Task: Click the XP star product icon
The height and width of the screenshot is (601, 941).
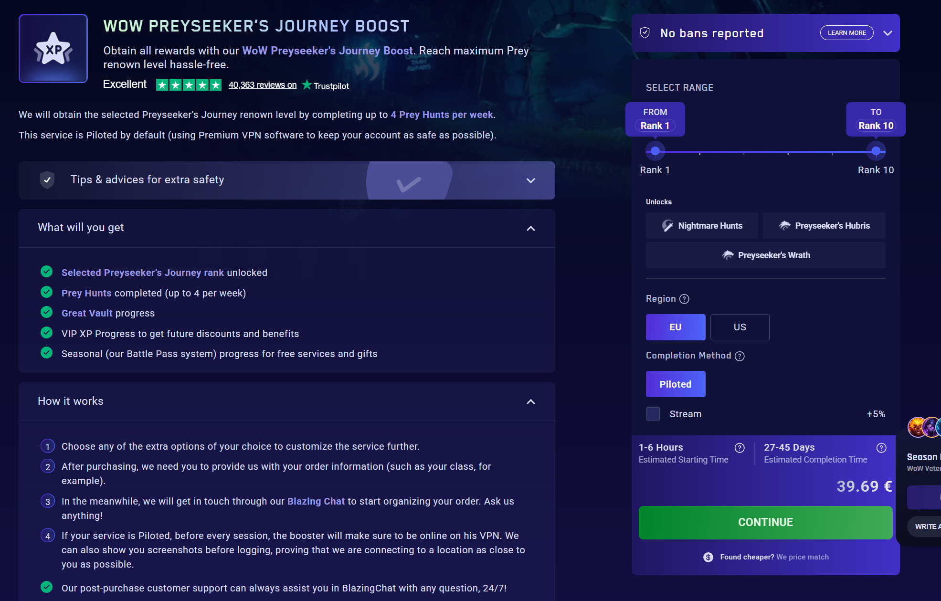Action: coord(53,48)
